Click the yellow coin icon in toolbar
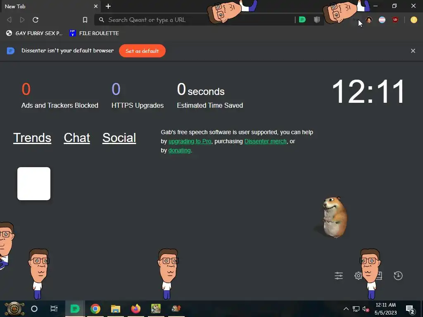 pos(414,20)
